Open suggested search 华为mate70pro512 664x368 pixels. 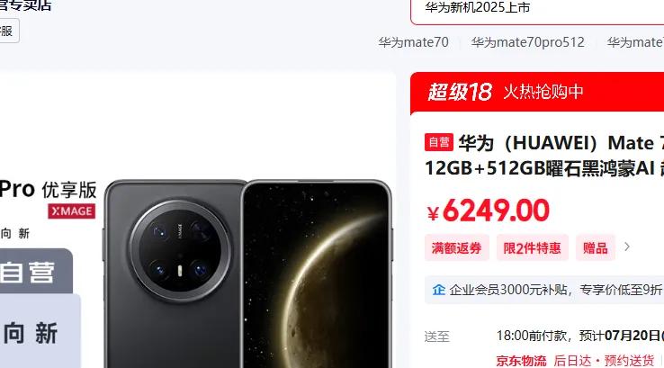coord(527,42)
